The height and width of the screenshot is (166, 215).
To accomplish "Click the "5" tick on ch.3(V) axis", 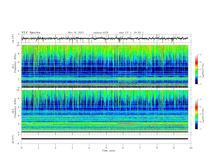I will [19, 135].
